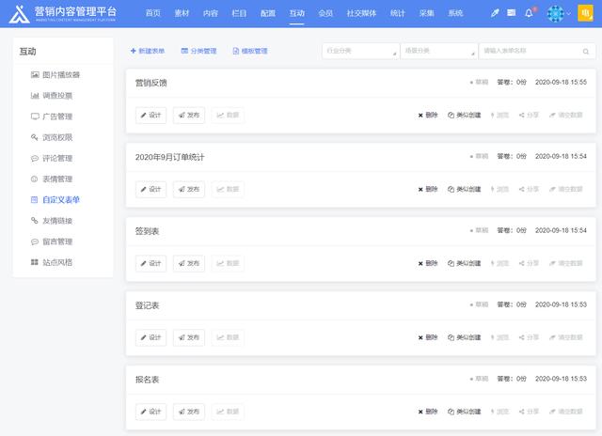602x436 pixels.
Task: Expand the 场景分类 dropdown
Action: click(x=436, y=51)
